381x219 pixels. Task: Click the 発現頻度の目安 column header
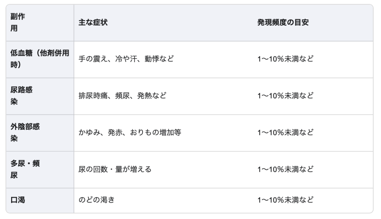[283, 23]
